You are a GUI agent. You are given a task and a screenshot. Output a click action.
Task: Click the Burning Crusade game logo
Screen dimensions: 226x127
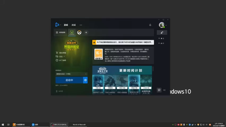[x=71, y=45]
